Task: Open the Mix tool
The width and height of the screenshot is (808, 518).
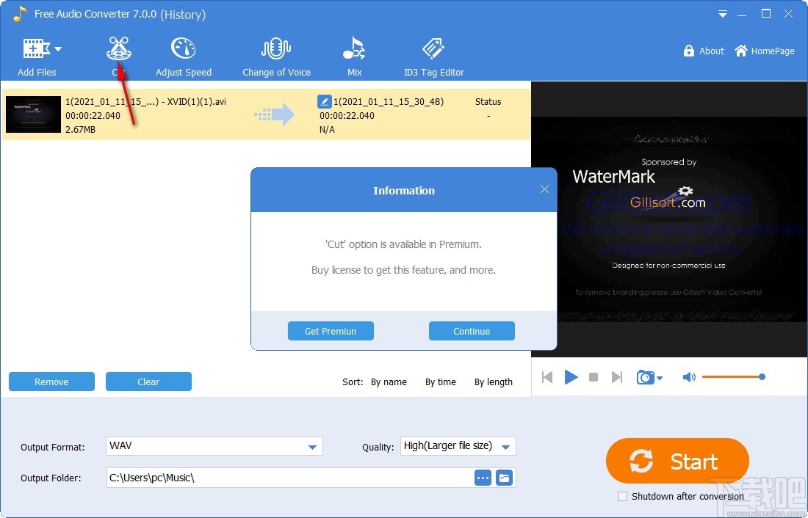Action: pos(354,48)
